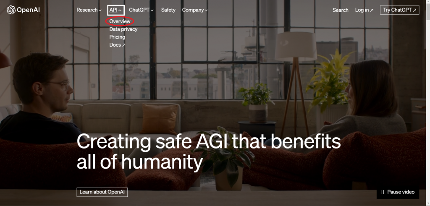
Task: Click the vertical scrollbar thumb
Action: click(x=428, y=12)
